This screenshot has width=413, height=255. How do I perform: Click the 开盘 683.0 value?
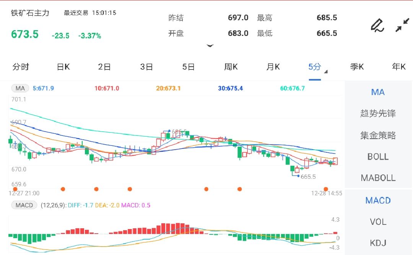[x=238, y=33]
